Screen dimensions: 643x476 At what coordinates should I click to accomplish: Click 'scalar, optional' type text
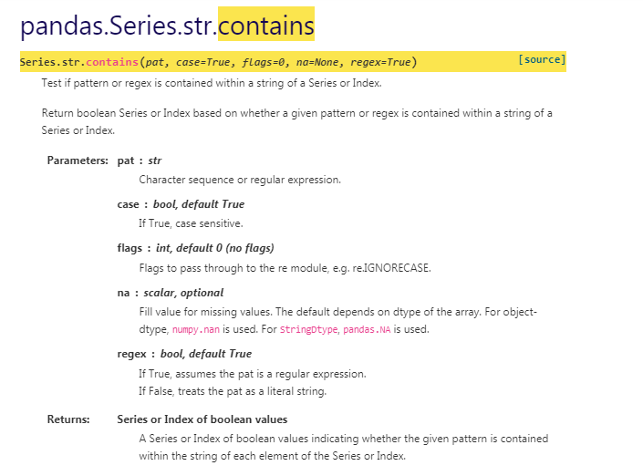(183, 293)
